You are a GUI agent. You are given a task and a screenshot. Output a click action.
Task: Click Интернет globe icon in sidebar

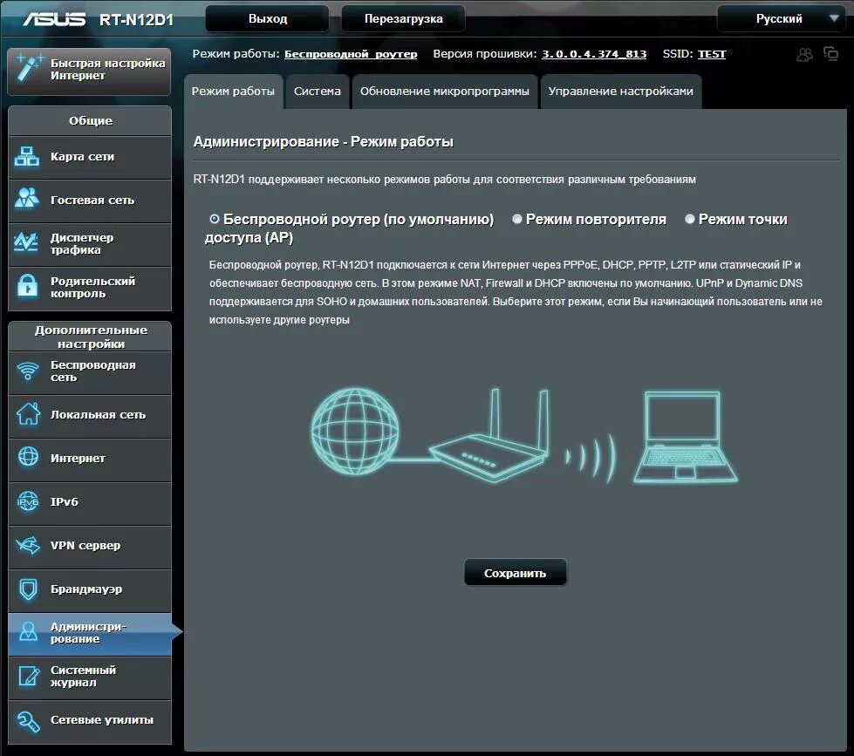pos(28,457)
